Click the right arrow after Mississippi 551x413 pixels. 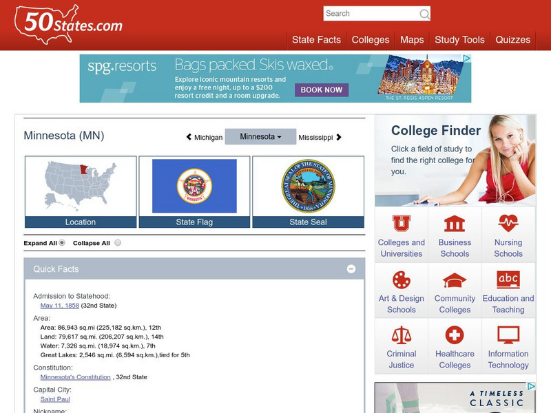(339, 137)
